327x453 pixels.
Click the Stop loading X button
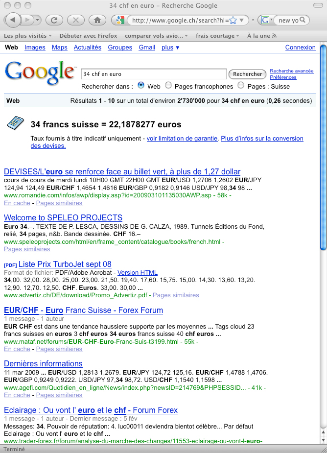coord(76,20)
